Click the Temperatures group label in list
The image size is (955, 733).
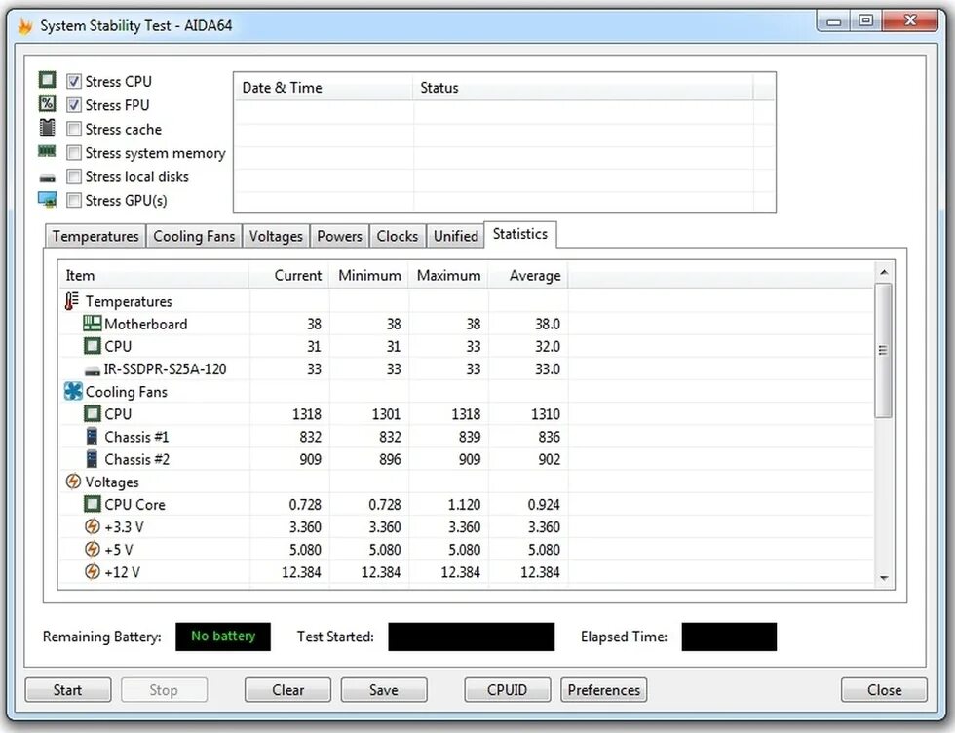pyautogui.click(x=129, y=301)
